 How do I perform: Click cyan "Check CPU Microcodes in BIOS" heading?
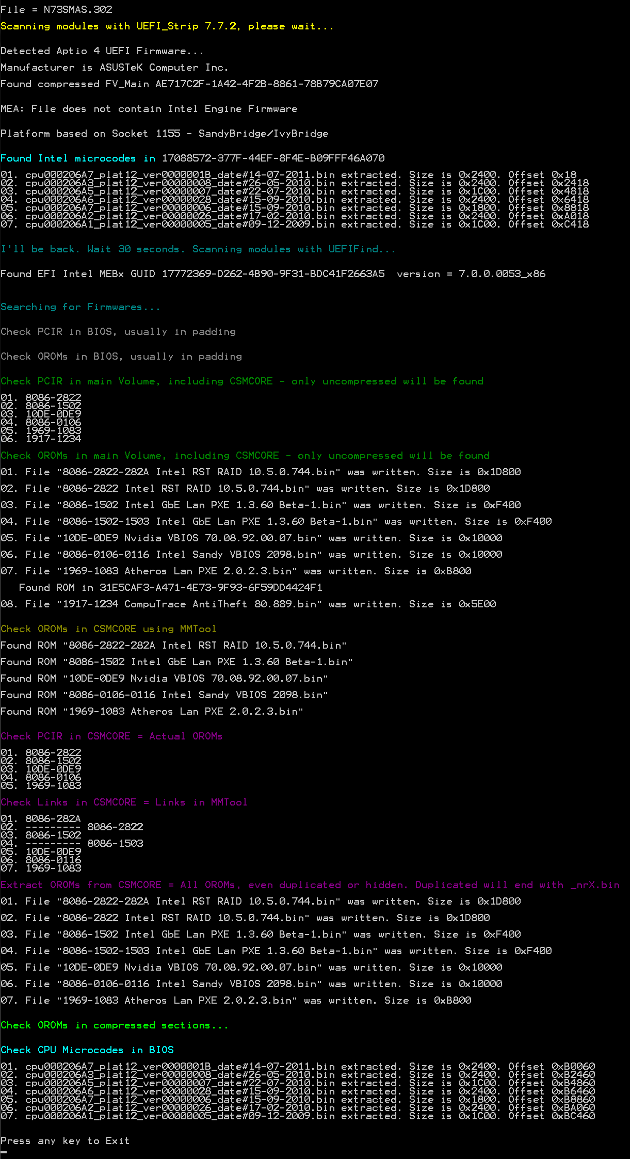tap(87, 1050)
